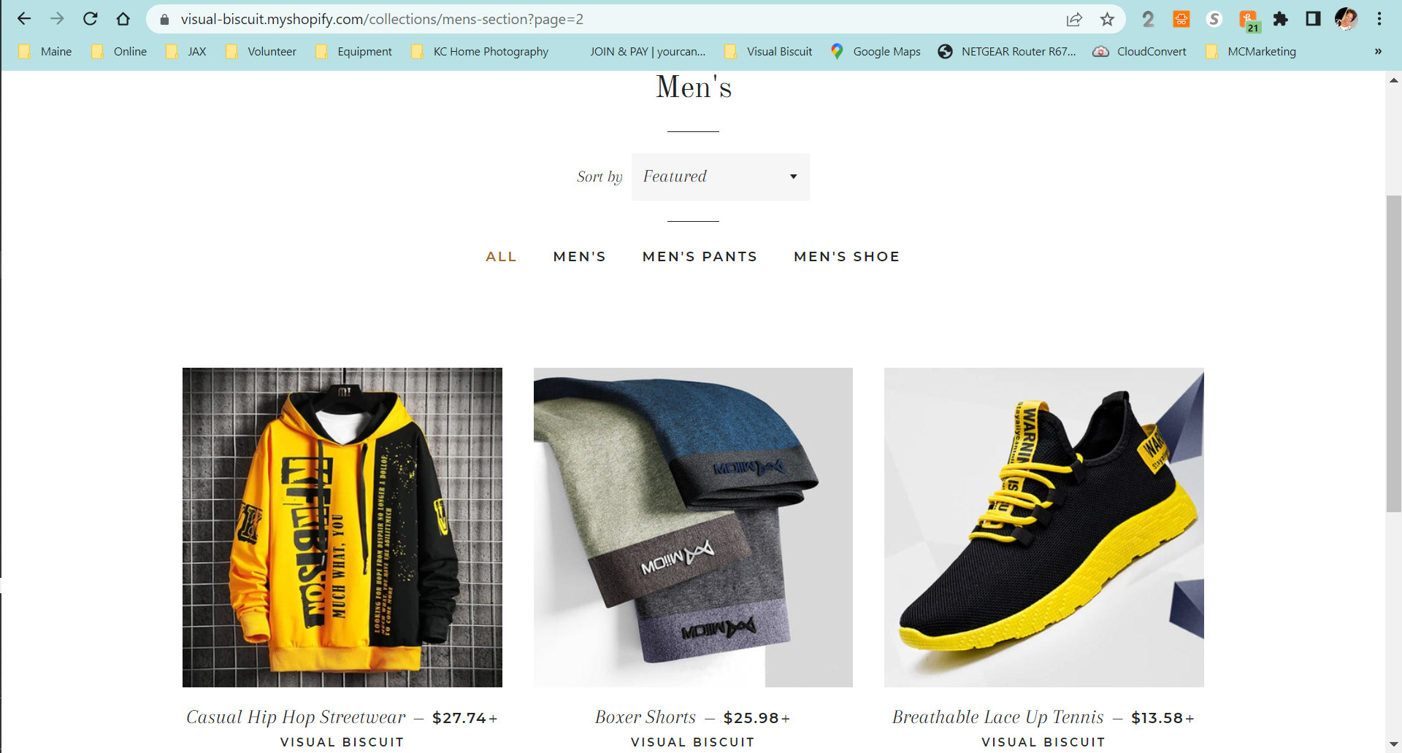Open the Google Maps bookmark

[x=876, y=51]
